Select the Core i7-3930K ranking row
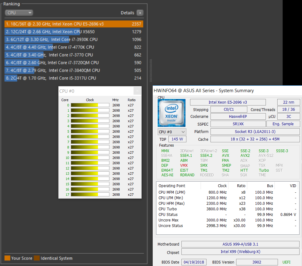The image size is (302, 266). [74, 39]
